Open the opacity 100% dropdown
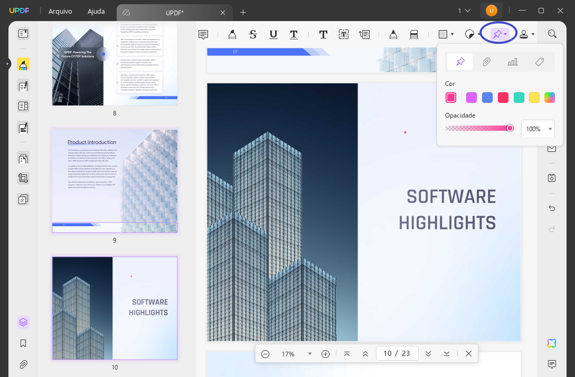575x377 pixels. coord(538,129)
